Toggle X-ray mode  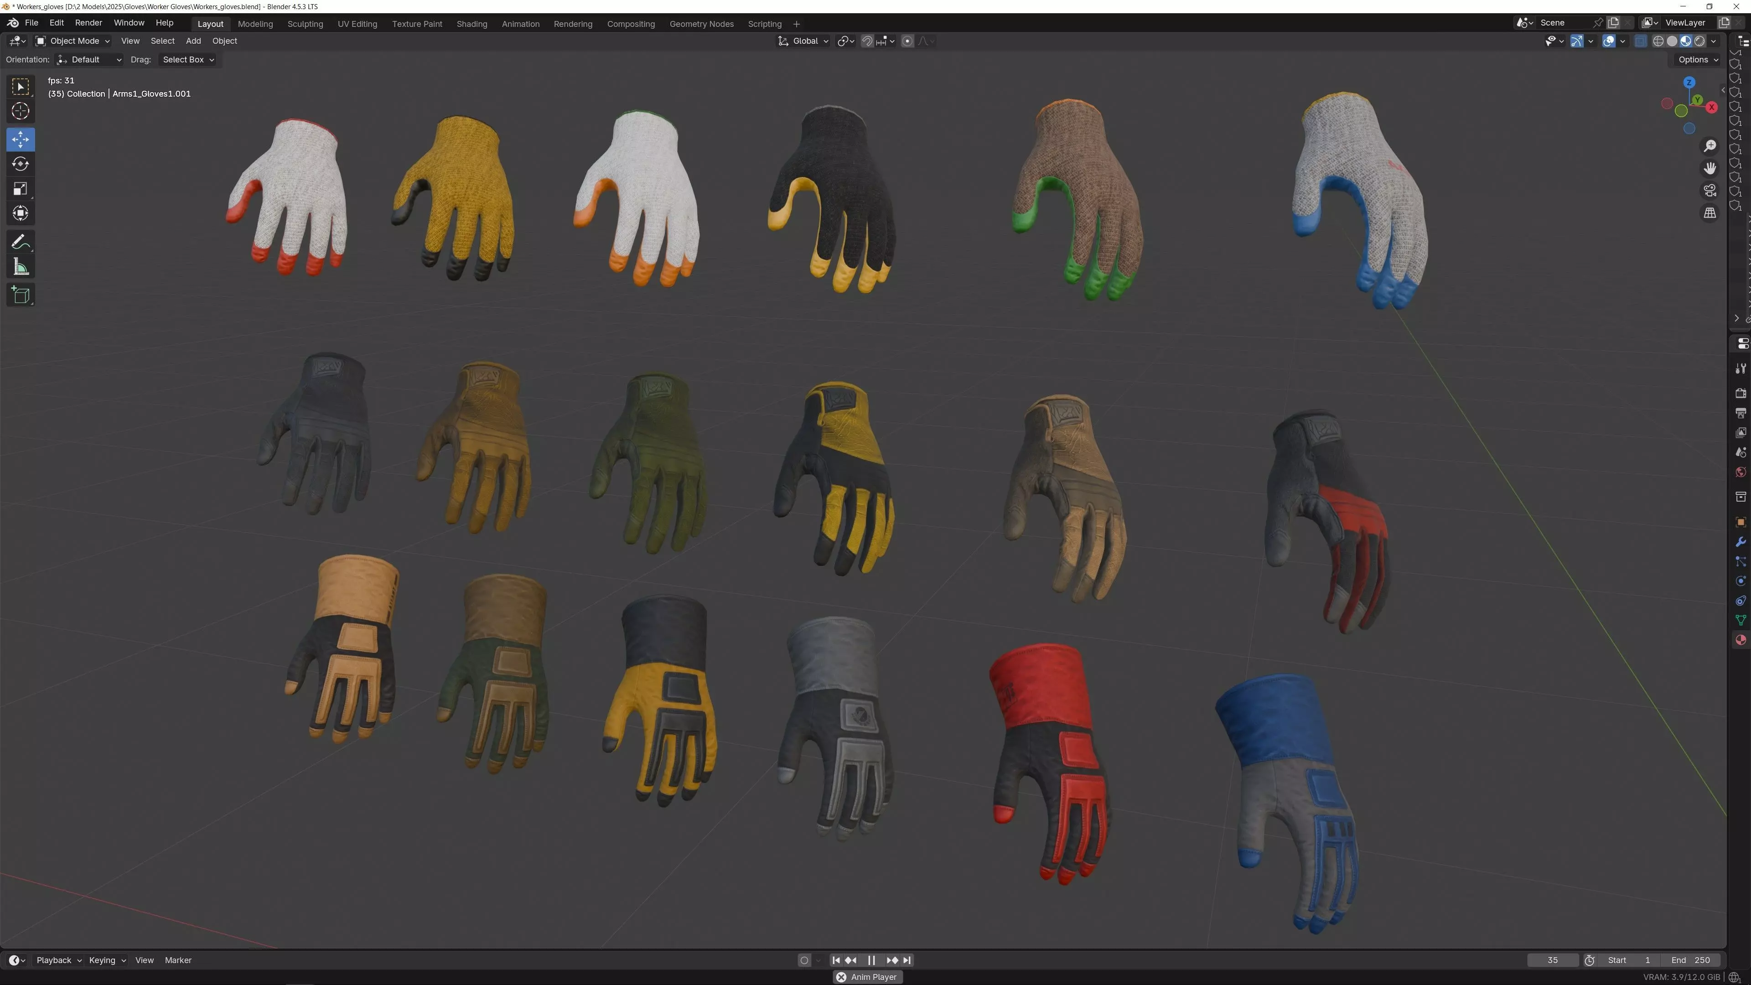pyautogui.click(x=1640, y=41)
